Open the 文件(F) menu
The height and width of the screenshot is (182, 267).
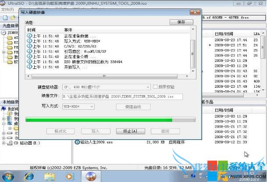7,9
